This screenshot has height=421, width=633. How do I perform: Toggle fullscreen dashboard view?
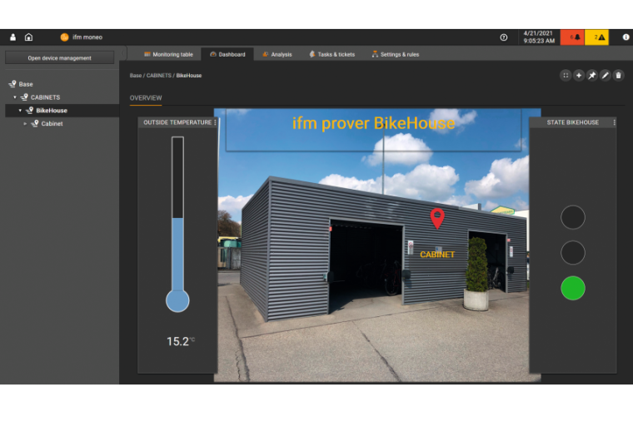point(566,75)
